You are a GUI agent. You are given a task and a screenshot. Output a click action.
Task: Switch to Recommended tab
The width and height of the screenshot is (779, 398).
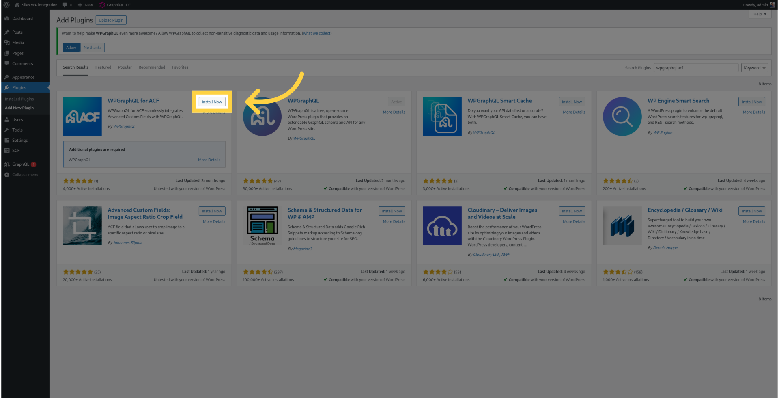point(152,67)
